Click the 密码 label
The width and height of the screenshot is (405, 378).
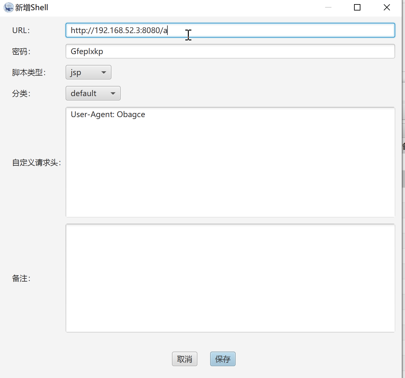coord(21,52)
